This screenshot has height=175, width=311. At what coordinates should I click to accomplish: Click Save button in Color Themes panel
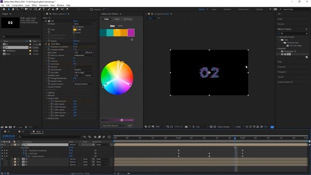130,125
